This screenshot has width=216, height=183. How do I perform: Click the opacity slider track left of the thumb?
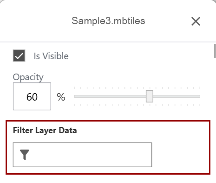click(x=110, y=96)
